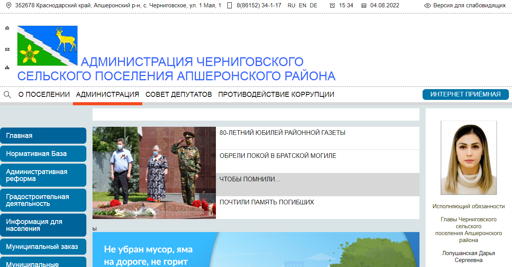Click the clock icon beside 15 34

coord(332,5)
